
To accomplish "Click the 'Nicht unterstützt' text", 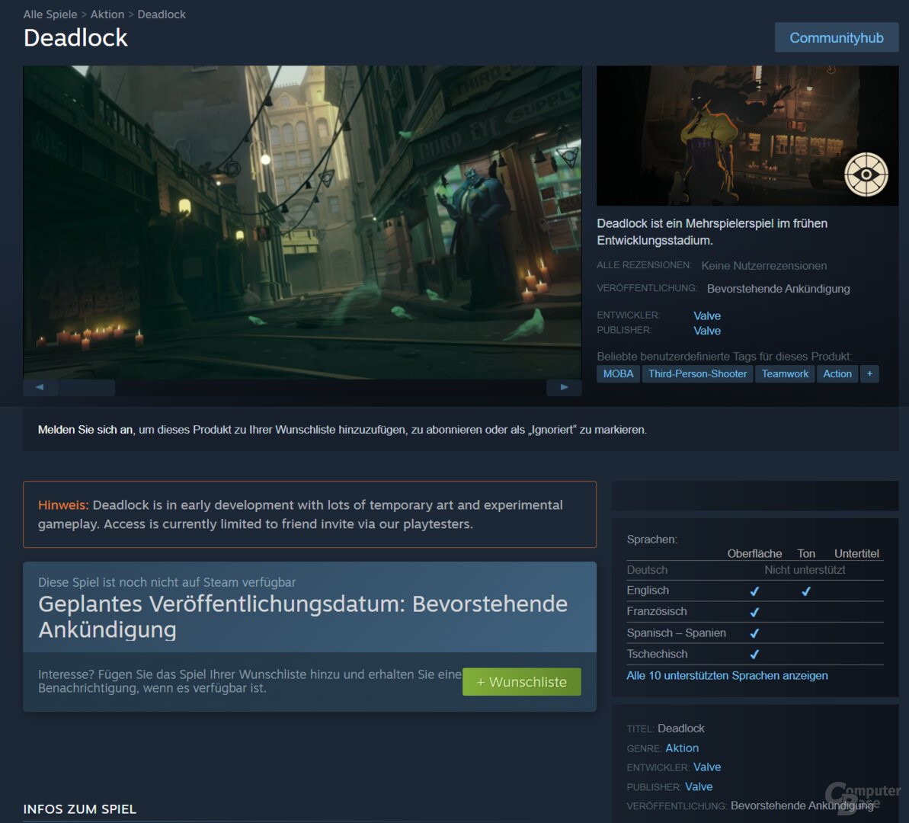I will pyautogui.click(x=805, y=570).
